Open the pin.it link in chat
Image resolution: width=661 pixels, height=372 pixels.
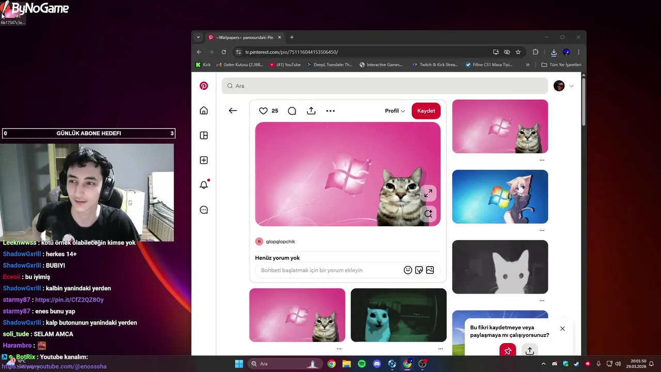(69, 300)
